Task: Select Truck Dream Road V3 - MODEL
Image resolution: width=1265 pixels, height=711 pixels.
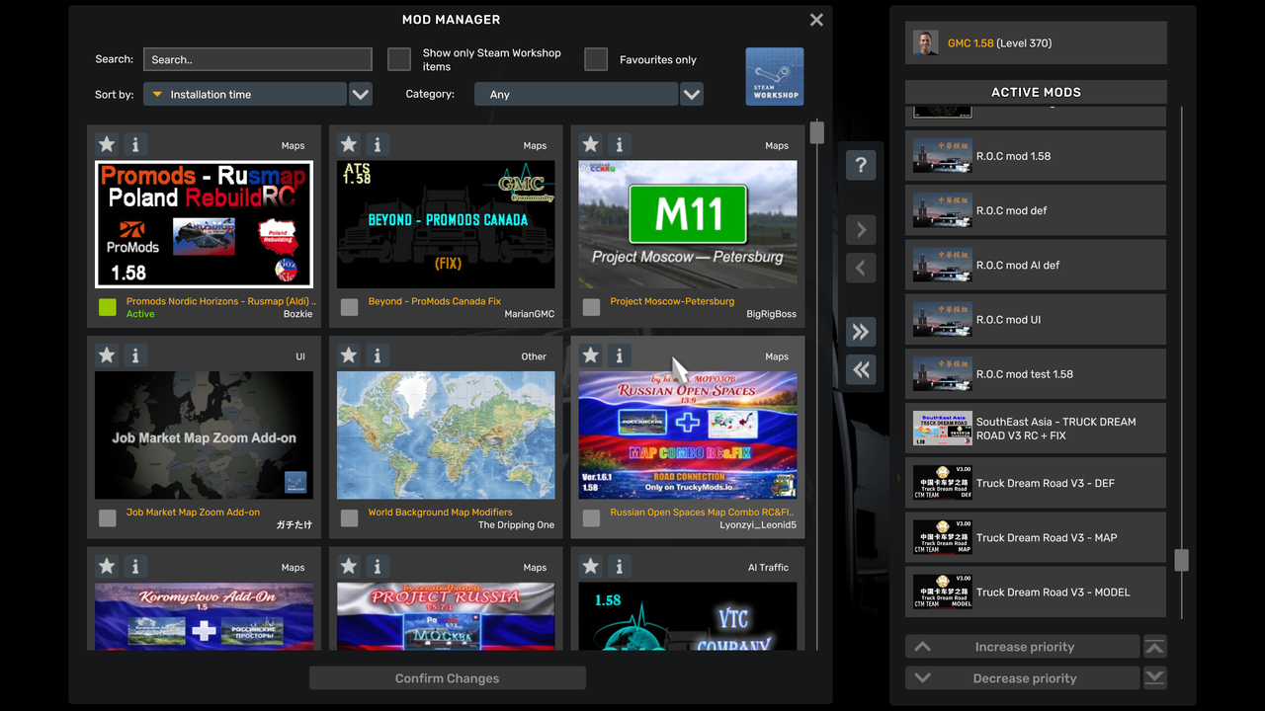Action: (1036, 592)
